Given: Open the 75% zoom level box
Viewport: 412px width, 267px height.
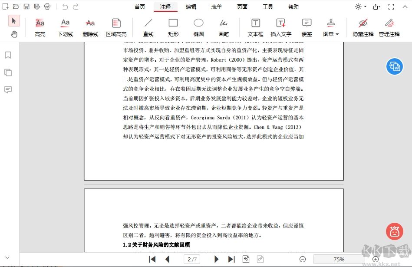Looking at the screenshot, I should pos(339,259).
